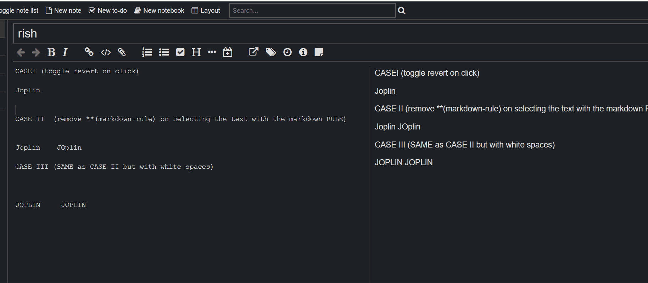
Task: Create a New note
Action: (x=63, y=11)
